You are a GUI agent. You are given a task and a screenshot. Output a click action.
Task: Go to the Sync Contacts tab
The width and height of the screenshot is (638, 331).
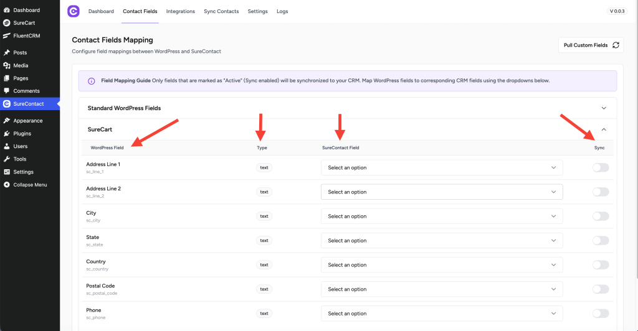tap(221, 11)
